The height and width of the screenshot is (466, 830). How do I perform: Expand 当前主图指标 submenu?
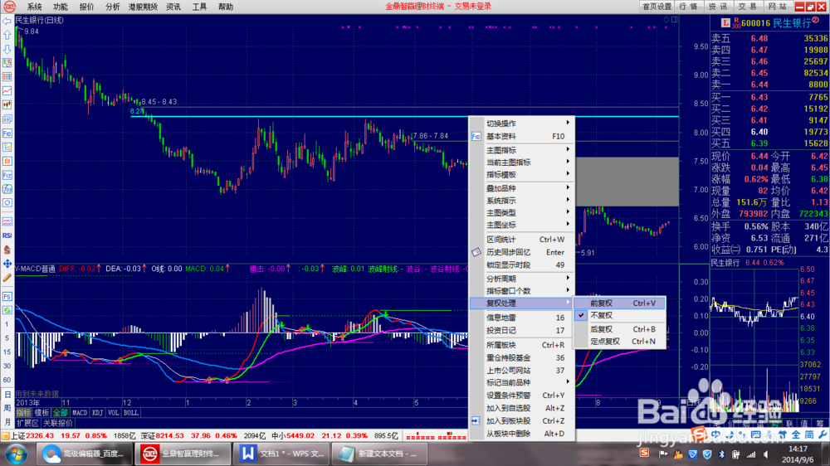coord(521,163)
